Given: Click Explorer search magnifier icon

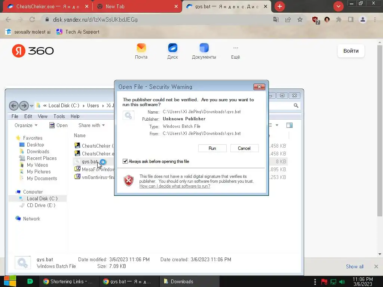Looking at the screenshot, I should point(296,105).
